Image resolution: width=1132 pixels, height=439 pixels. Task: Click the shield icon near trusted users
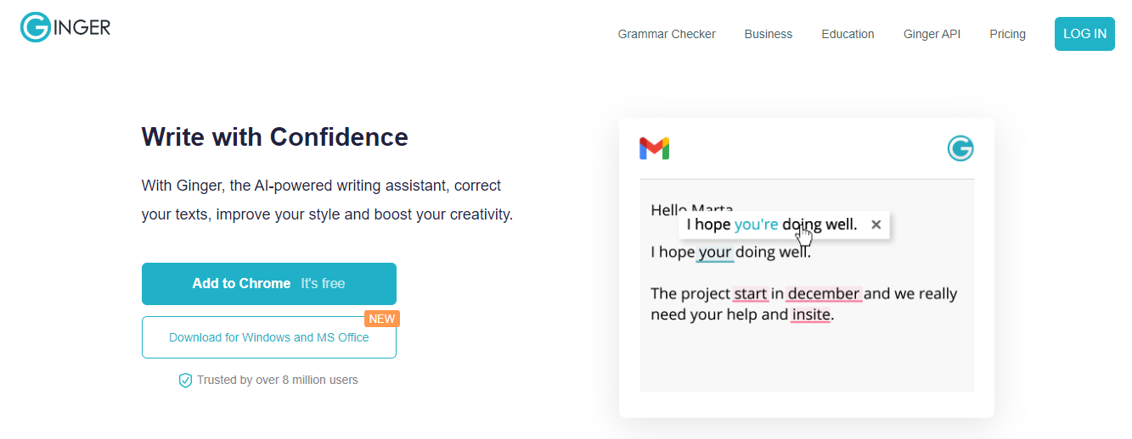185,381
